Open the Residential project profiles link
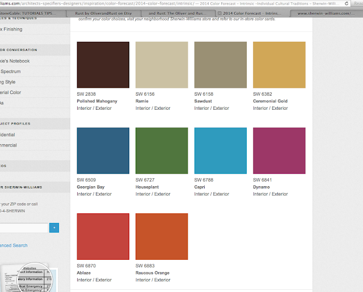The width and height of the screenshot is (363, 292). click(7, 135)
